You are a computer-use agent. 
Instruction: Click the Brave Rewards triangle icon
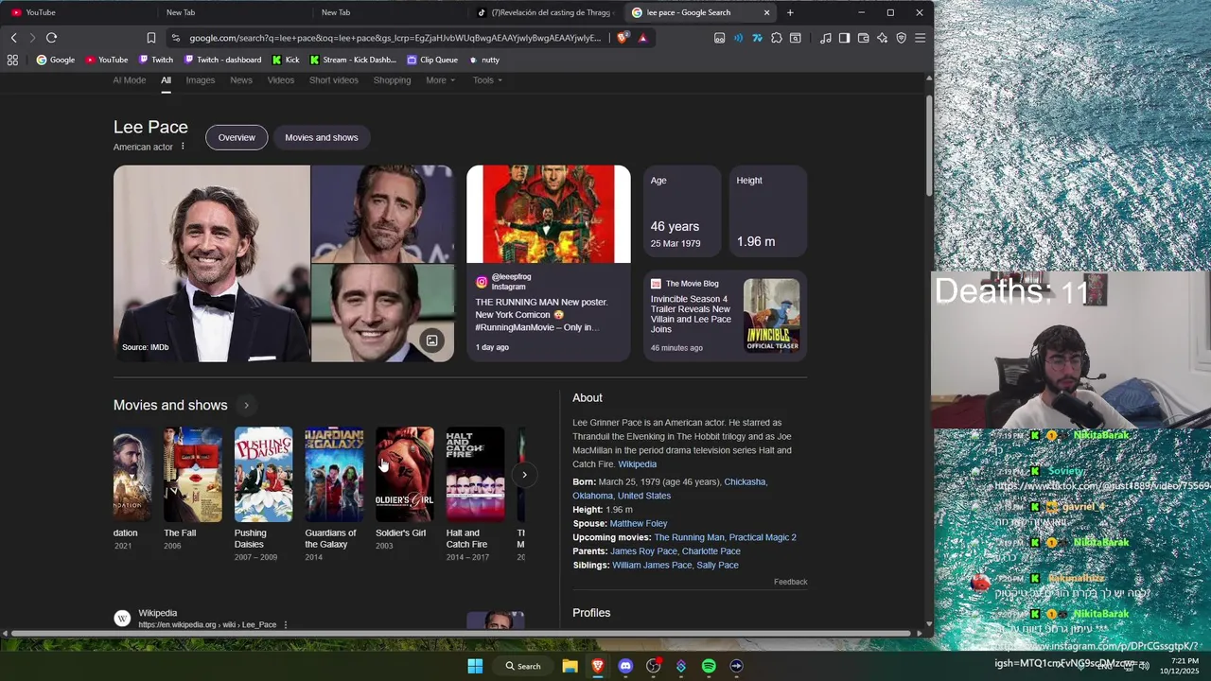(642, 38)
